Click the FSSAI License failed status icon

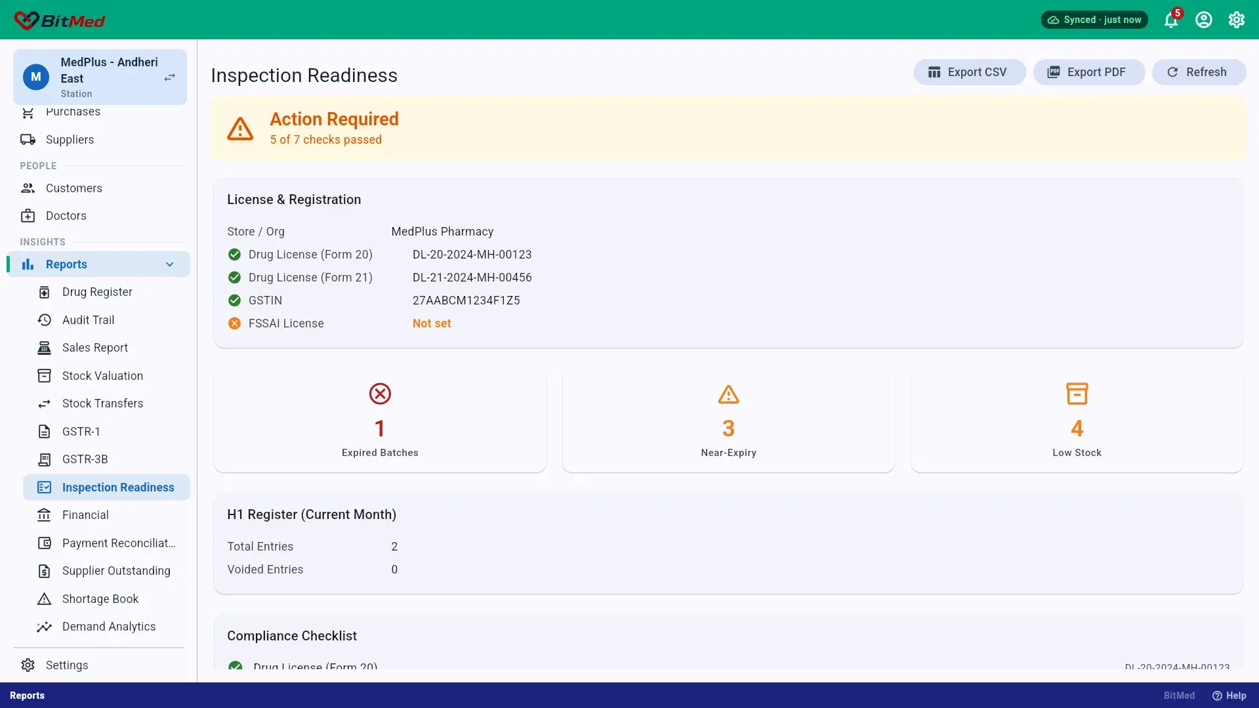click(234, 323)
